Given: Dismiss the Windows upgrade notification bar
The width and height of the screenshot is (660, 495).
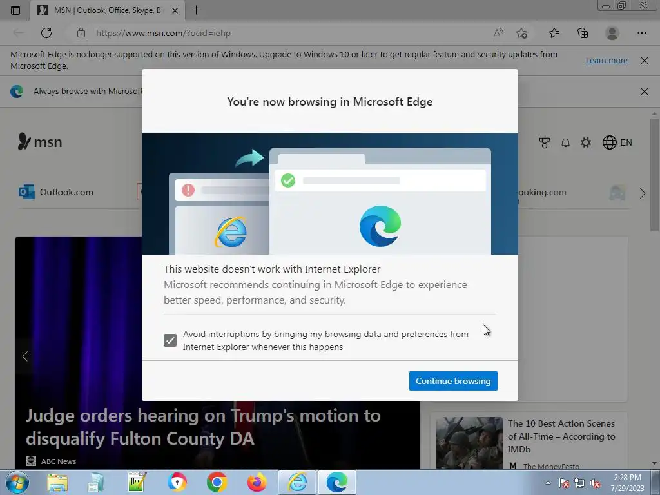Looking at the screenshot, I should tap(644, 61).
